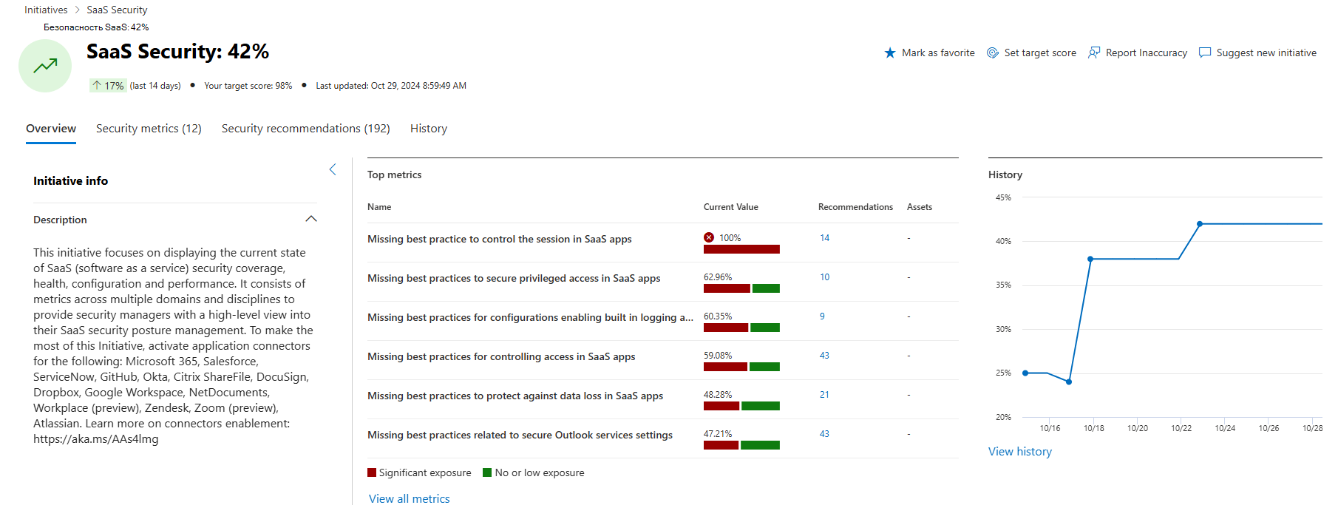The image size is (1338, 505).
Task: Open the Initiatives breadcrumb
Action: pos(46,10)
